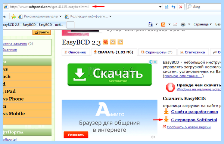Expand the Рекомендуемые узлы dropdown arrow
The image size is (224, 144).
pyautogui.click(x=60, y=16)
